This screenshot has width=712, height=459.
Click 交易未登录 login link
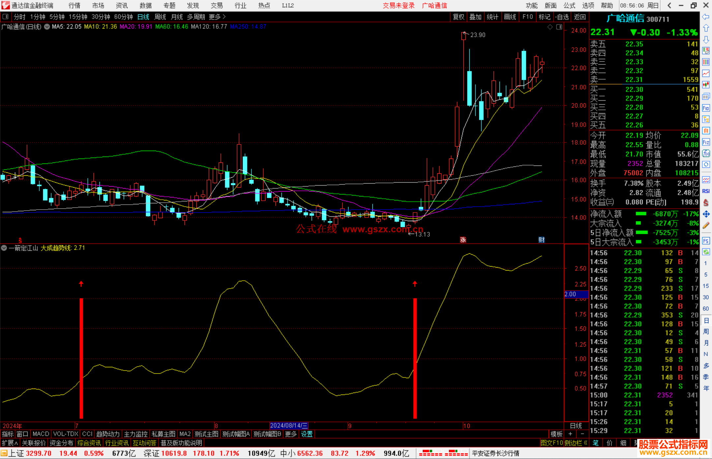[x=399, y=5]
